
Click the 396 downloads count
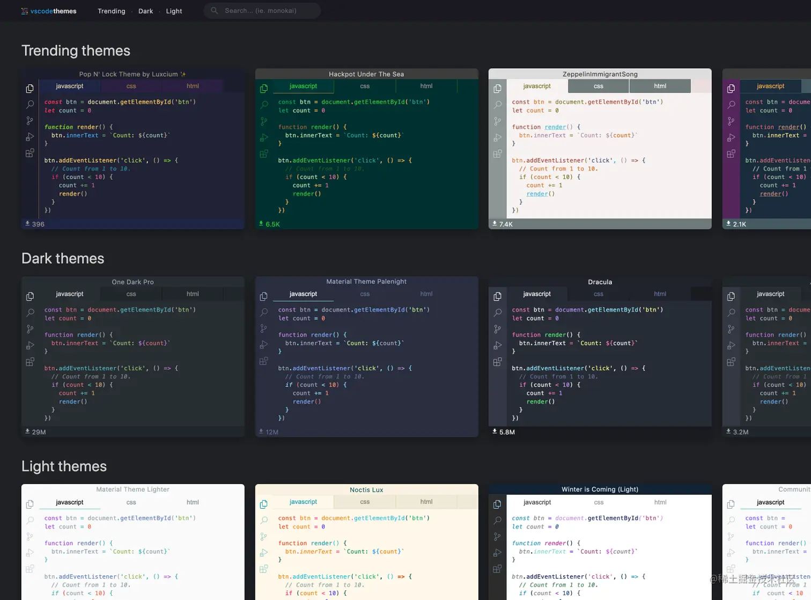click(x=35, y=224)
